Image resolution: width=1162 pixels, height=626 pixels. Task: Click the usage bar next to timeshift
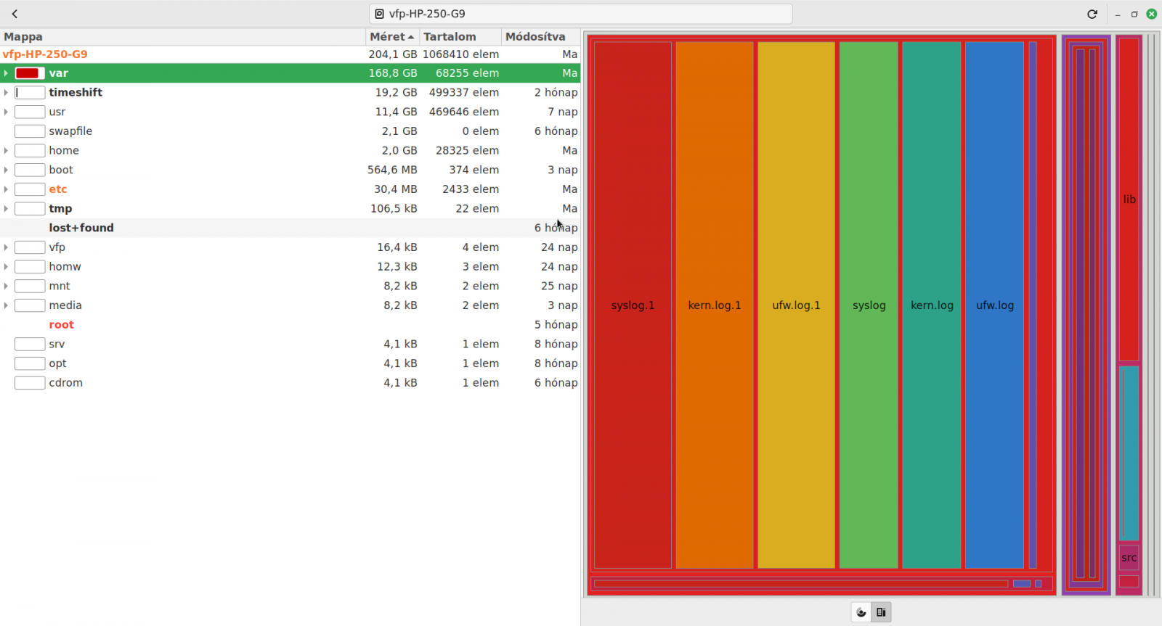pos(30,93)
